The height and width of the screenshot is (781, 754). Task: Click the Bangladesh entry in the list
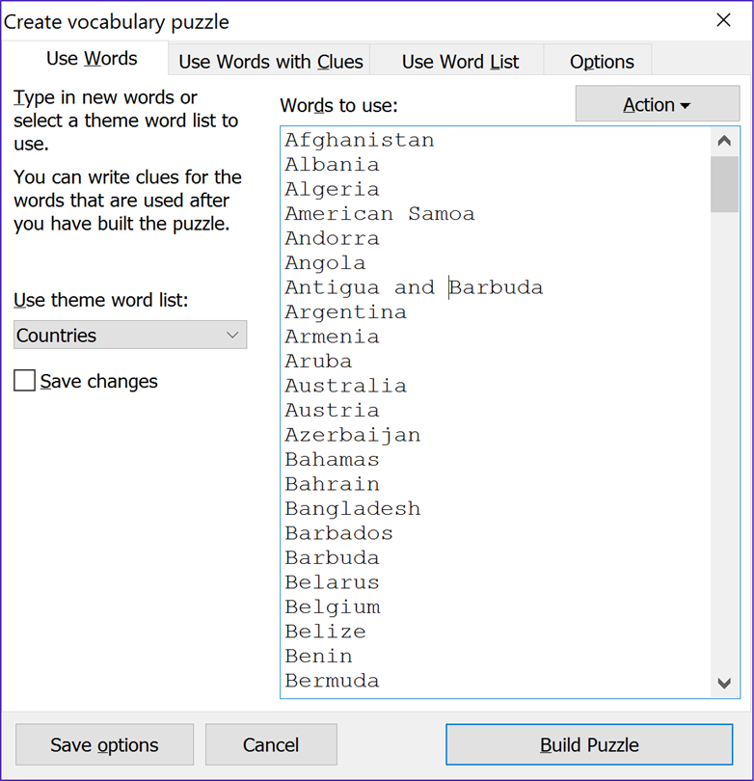pos(353,509)
